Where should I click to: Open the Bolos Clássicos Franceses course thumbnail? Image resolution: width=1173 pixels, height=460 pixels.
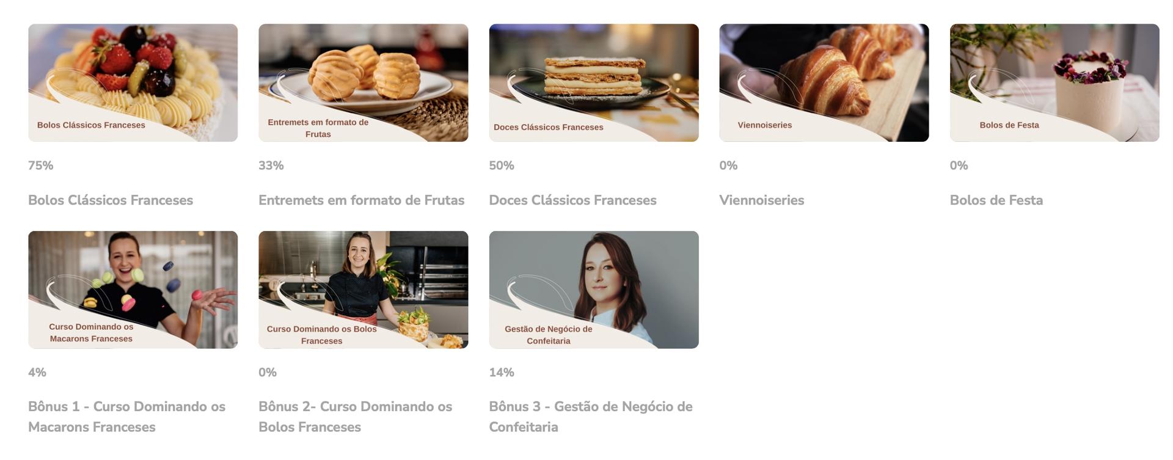click(133, 82)
